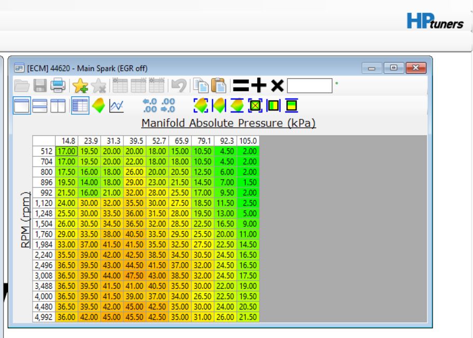Screen dimensions: 473x338
Task: Add table to favorites with star icon
Action: pos(80,86)
